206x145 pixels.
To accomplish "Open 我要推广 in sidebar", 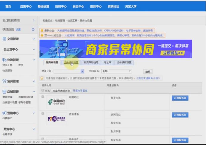I will 7,118.
